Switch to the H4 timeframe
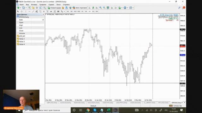The image size is (202, 113). 86,11
